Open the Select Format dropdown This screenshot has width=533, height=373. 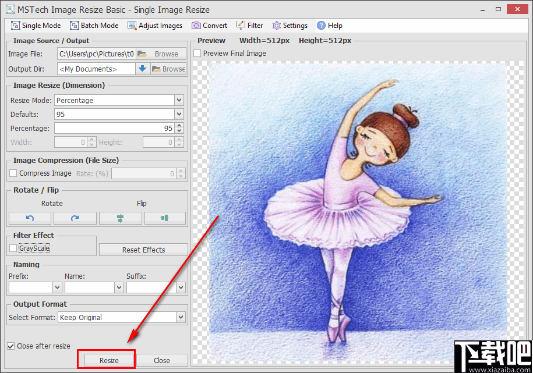[181, 317]
